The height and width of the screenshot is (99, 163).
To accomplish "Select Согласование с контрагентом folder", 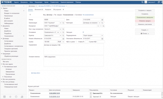I will pos(14,46).
